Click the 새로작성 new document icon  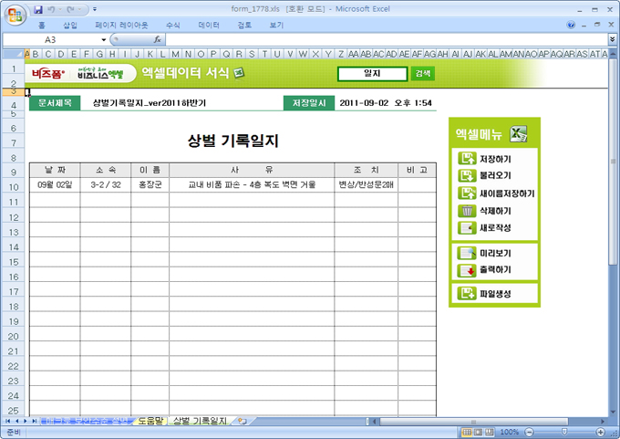[x=467, y=227]
